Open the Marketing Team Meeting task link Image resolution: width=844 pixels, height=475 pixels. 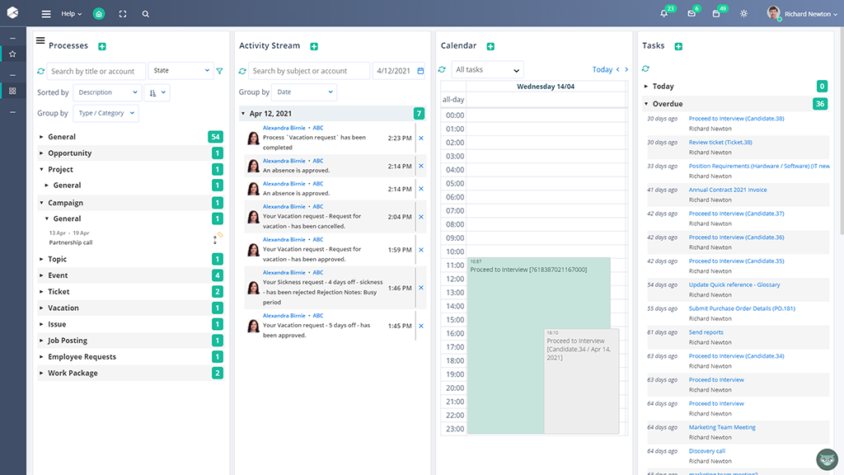722,427
